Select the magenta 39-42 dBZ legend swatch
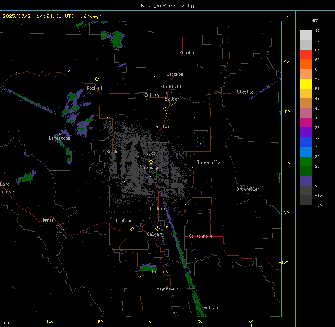This screenshot has height=327, width=335. pyautogui.click(x=305, y=122)
